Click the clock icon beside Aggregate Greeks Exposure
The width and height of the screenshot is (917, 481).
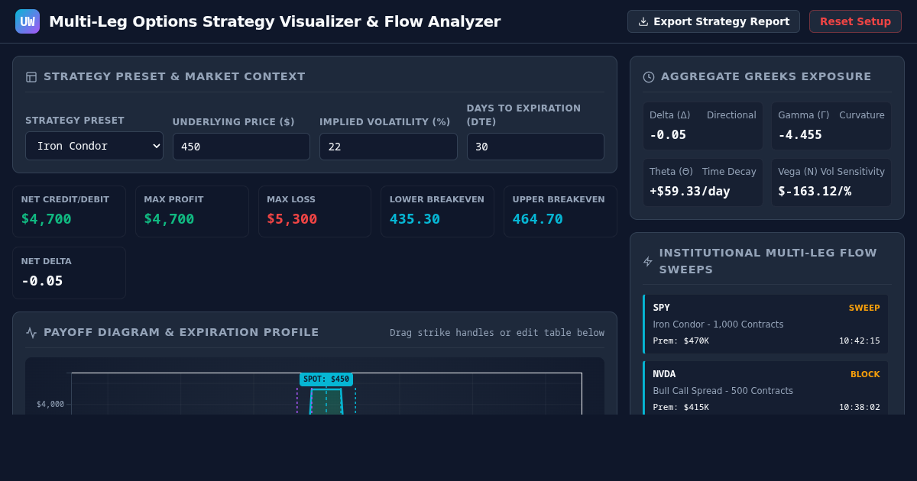[649, 77]
